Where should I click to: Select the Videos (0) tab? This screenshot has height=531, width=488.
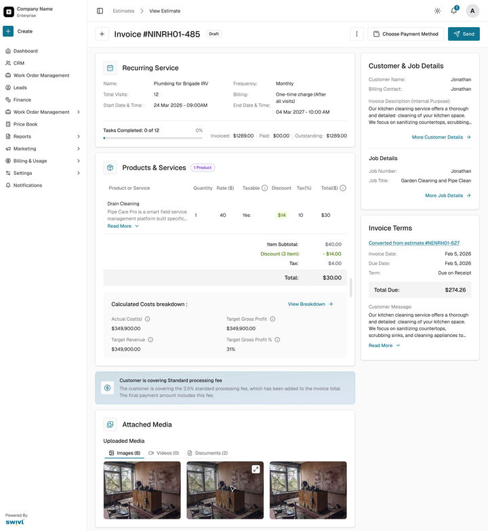tap(164, 453)
